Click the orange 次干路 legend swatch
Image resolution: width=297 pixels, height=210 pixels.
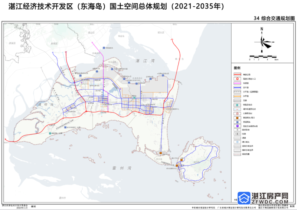(237, 96)
